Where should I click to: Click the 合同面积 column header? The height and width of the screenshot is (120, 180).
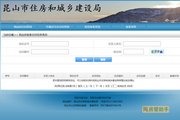point(118,76)
